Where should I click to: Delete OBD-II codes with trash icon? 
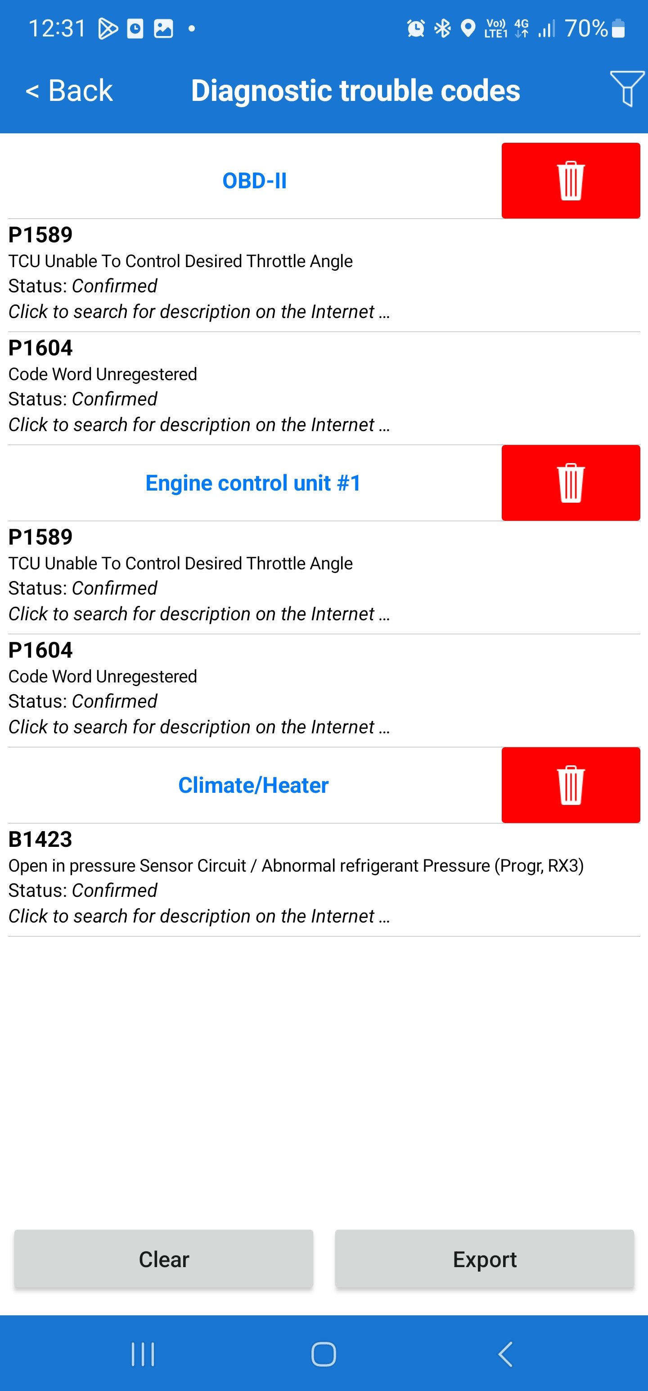pyautogui.click(x=570, y=180)
